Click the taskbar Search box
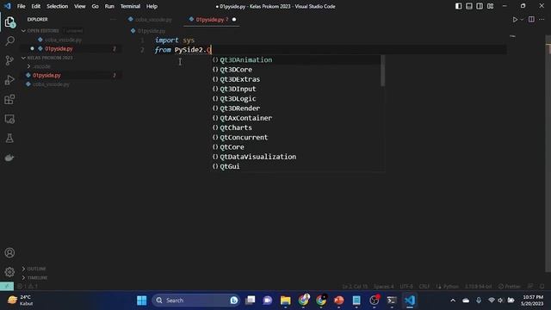This screenshot has width=551, height=310. [196, 301]
